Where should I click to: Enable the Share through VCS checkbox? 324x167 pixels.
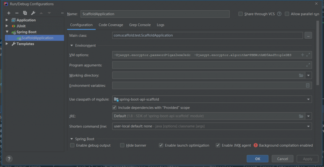pyautogui.click(x=240, y=14)
